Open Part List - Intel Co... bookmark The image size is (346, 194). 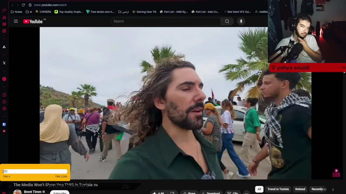[x=205, y=12]
